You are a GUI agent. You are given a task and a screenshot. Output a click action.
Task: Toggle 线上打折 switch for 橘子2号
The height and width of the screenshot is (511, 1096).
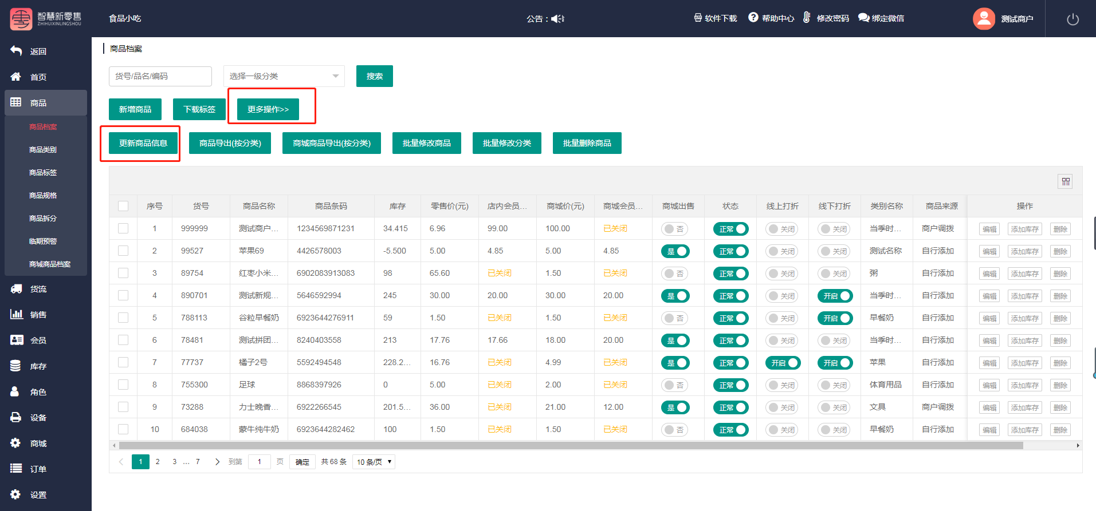coord(783,363)
